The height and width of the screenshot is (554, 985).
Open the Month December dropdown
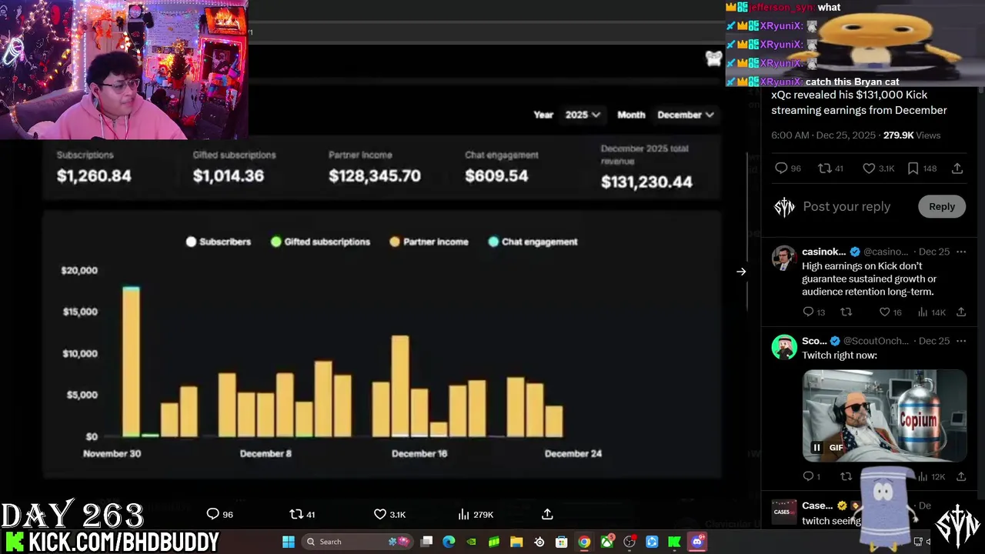coord(686,115)
